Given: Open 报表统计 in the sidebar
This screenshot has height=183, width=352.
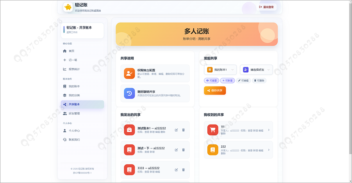Looking at the screenshot, I should pyautogui.click(x=82, y=69).
